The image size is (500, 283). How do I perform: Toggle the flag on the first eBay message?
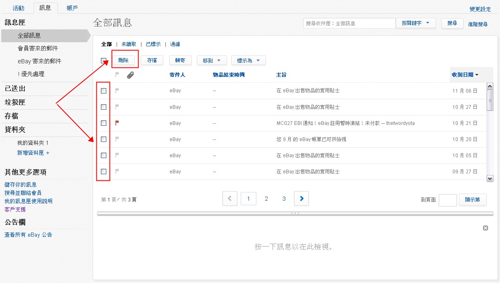(117, 91)
